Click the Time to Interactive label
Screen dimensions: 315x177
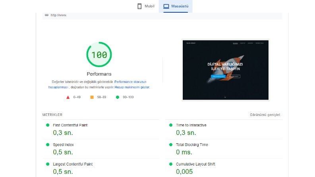(191, 125)
